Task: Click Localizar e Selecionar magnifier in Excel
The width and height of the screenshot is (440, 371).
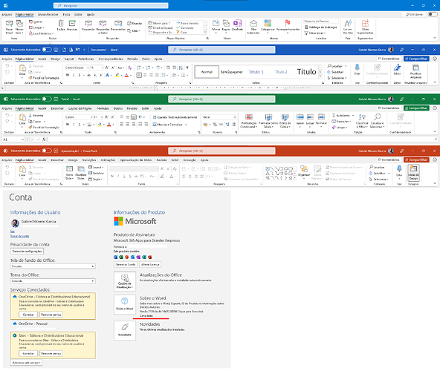Action: (x=377, y=117)
